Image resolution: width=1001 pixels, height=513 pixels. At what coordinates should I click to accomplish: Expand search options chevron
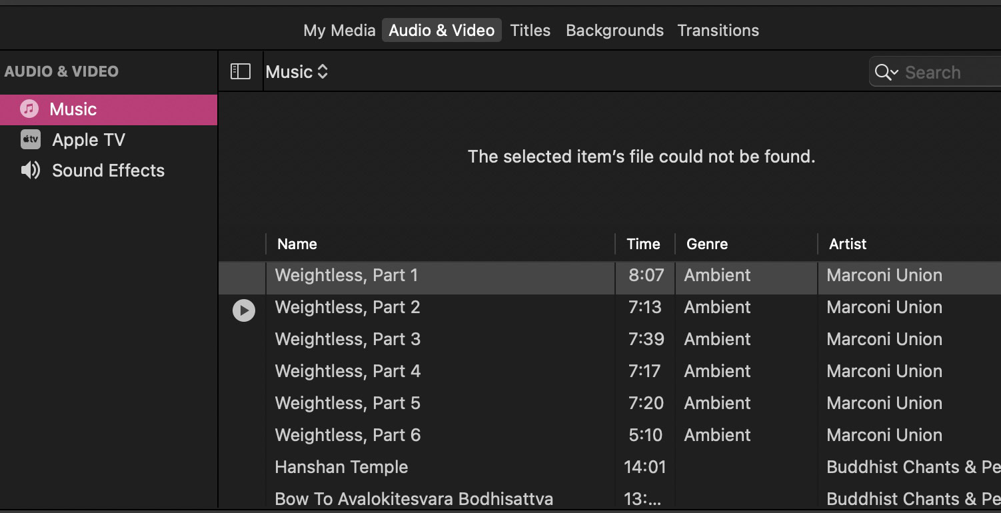pos(895,73)
